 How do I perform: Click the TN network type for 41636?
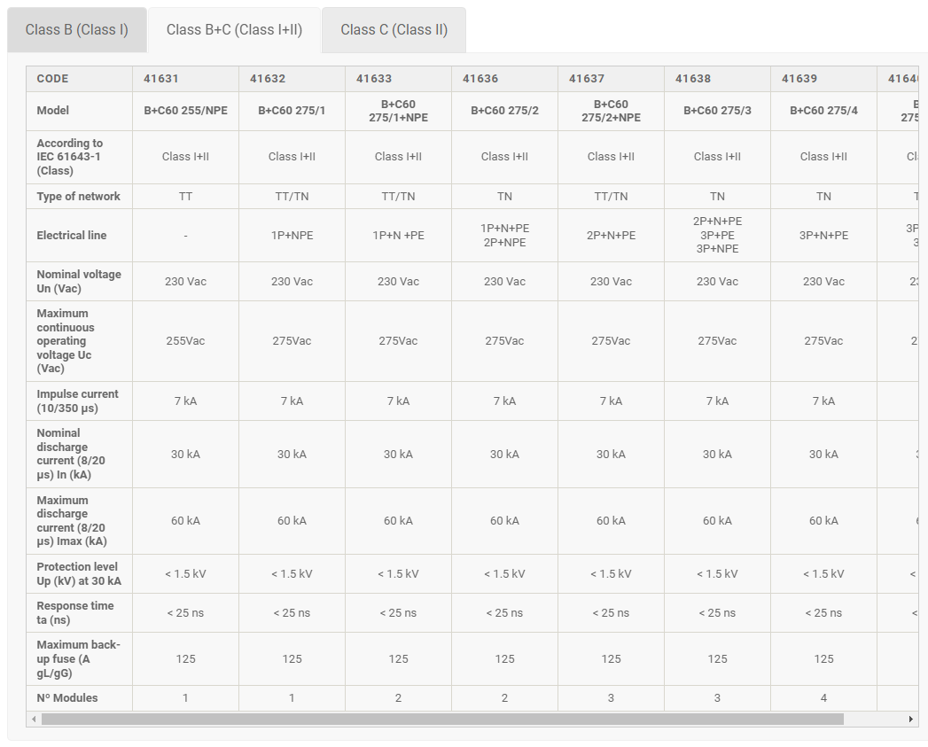tap(505, 197)
